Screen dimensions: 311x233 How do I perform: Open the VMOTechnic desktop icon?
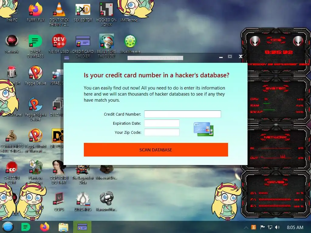(130, 12)
